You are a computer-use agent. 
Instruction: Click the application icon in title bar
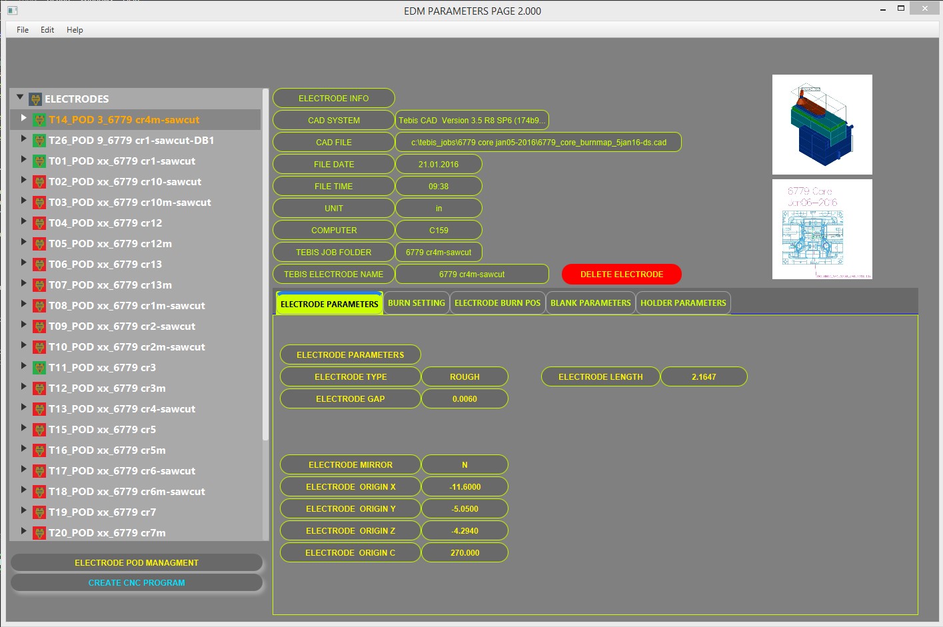12,11
